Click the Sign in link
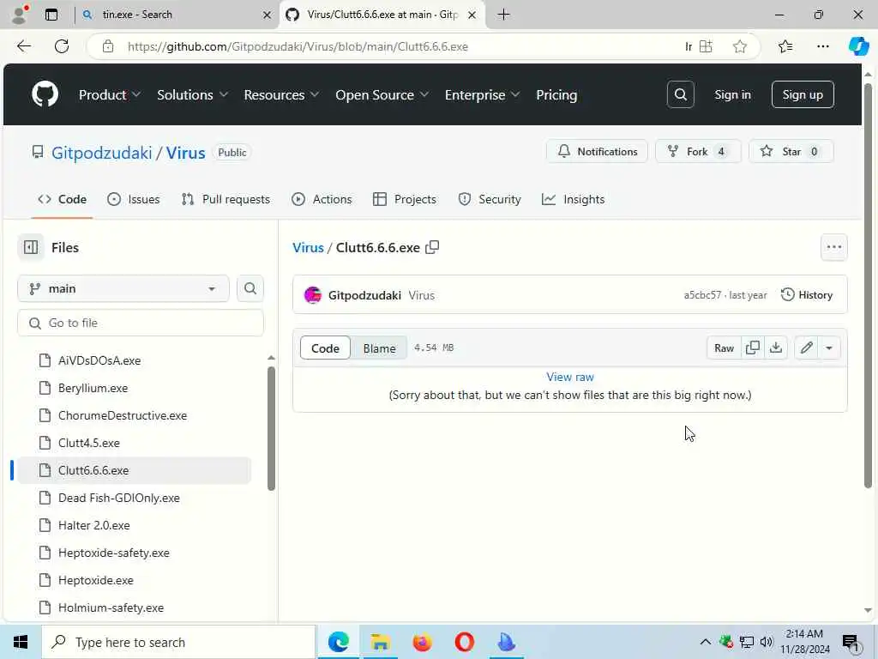 coord(732,94)
